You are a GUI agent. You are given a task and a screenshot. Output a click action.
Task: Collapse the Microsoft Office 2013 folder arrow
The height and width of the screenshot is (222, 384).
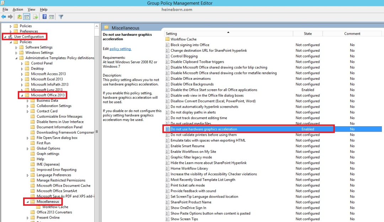click(x=22, y=95)
